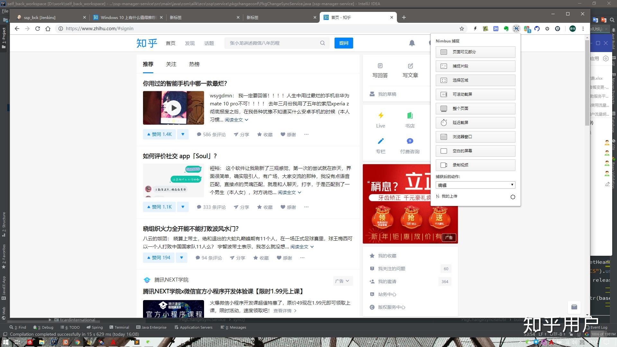The width and height of the screenshot is (617, 347).
Task: Go to the browser home page
Action: (x=48, y=29)
